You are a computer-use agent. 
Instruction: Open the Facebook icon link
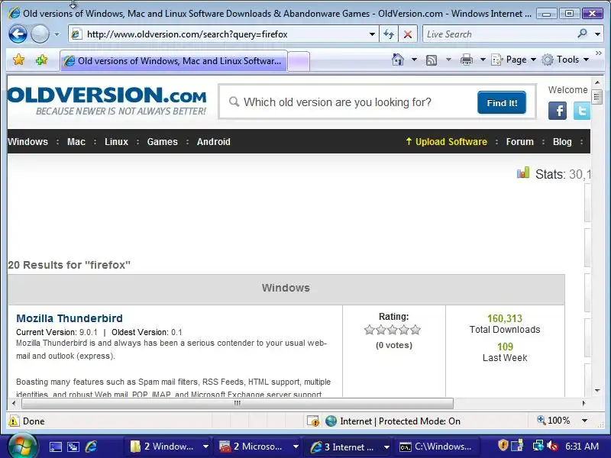[558, 111]
